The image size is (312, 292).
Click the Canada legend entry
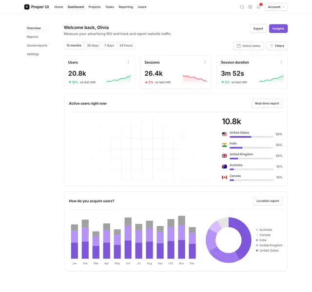click(263, 235)
